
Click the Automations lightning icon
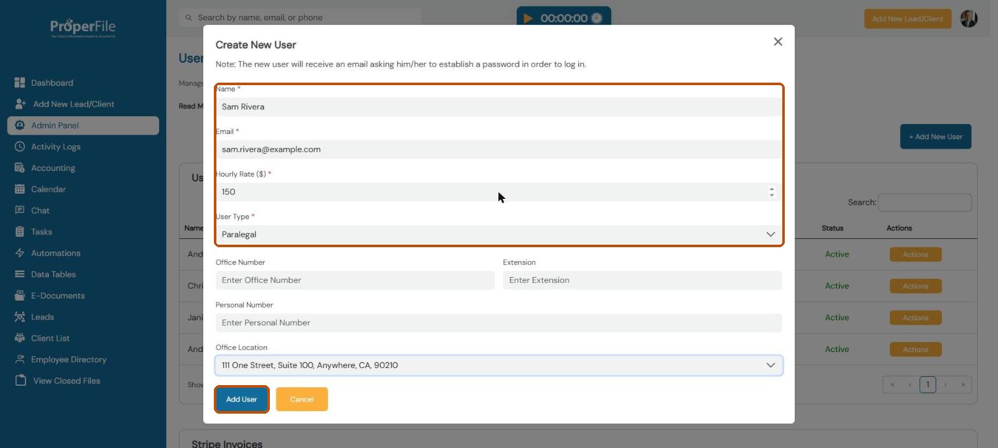pyautogui.click(x=20, y=253)
